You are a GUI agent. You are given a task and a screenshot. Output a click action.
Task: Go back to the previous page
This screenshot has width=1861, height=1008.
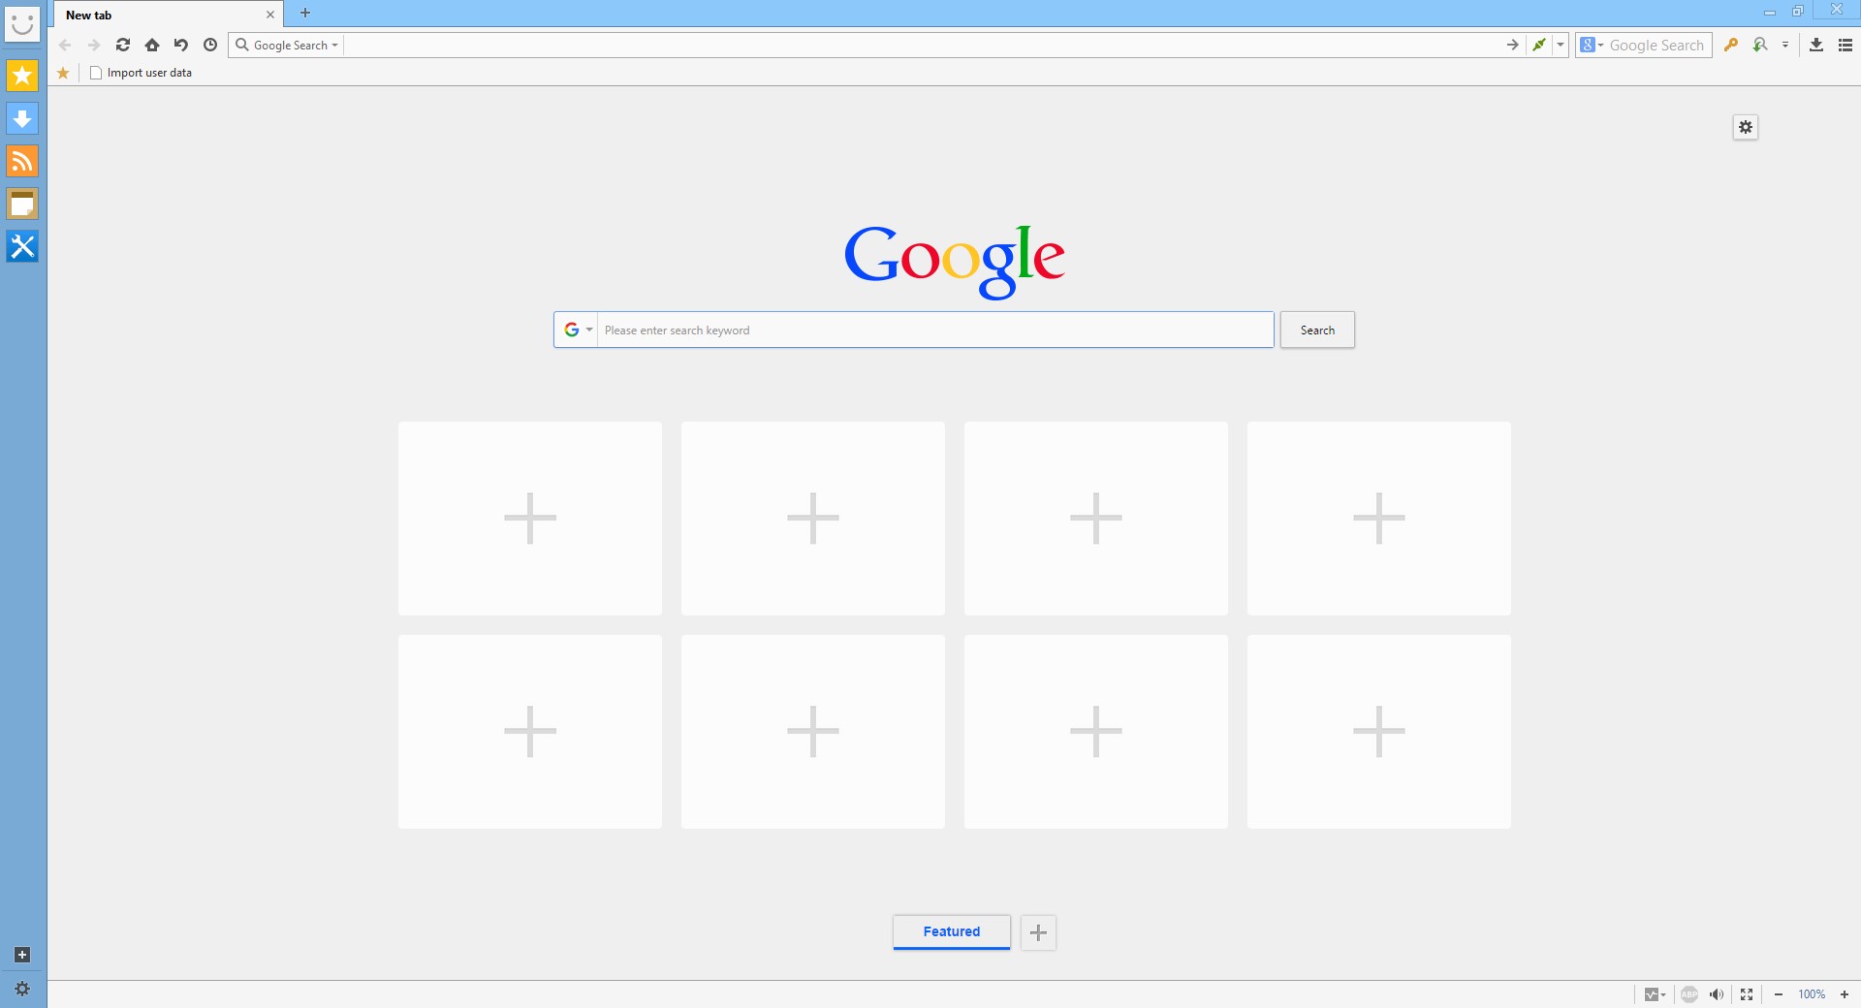click(x=65, y=45)
